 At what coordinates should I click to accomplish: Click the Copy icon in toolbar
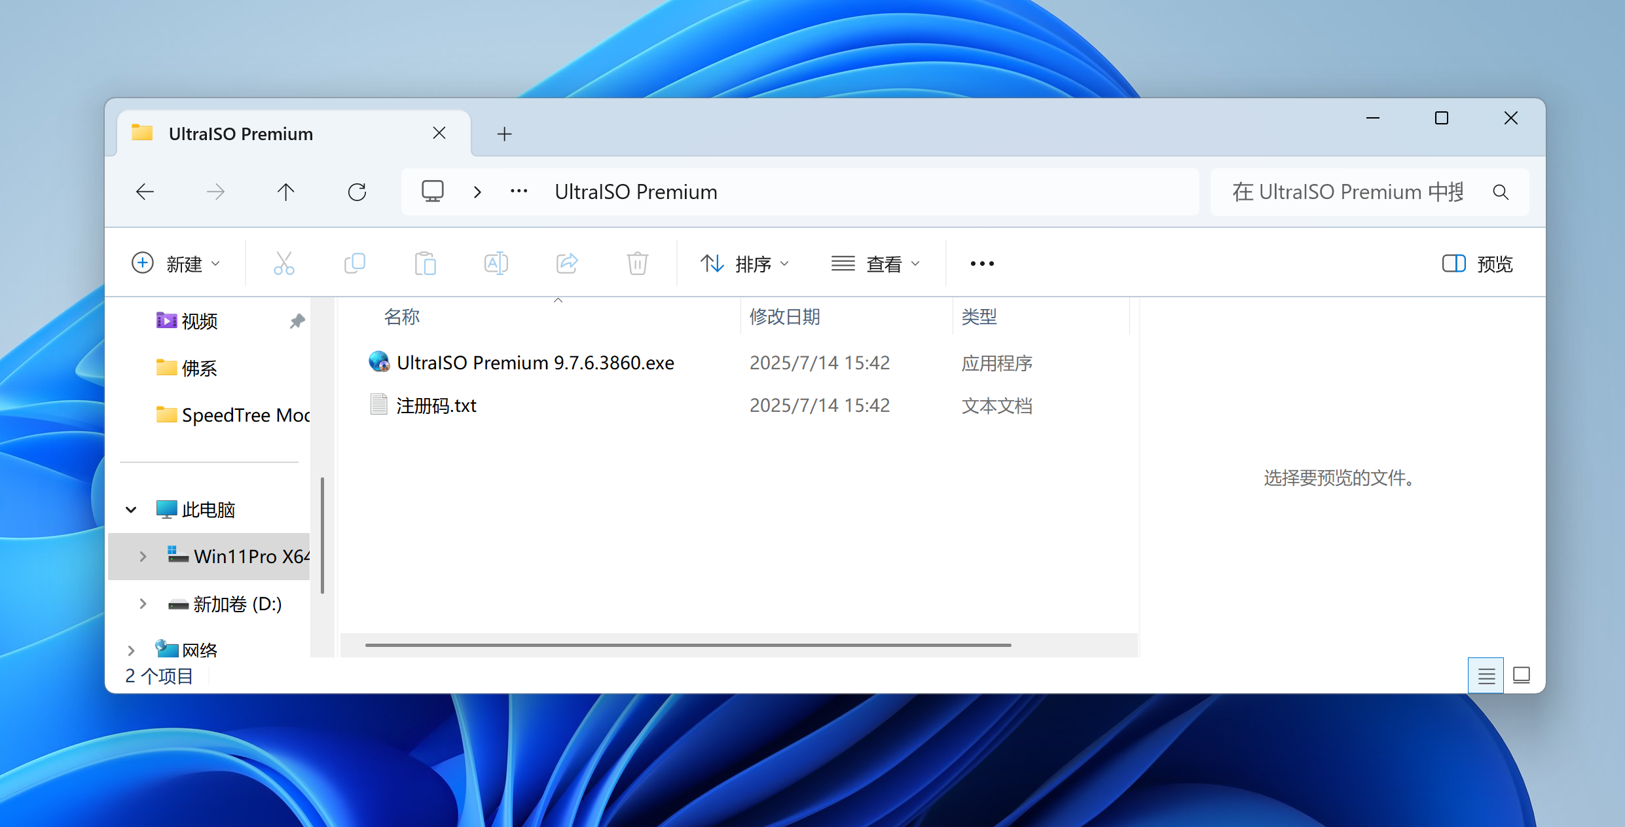[x=354, y=263]
